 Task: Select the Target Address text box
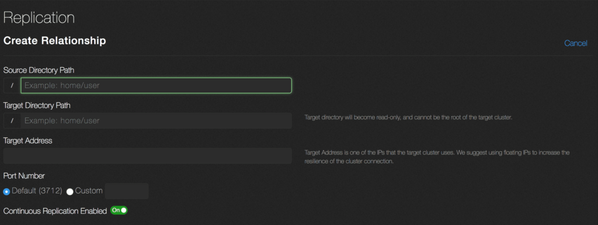coord(148,156)
